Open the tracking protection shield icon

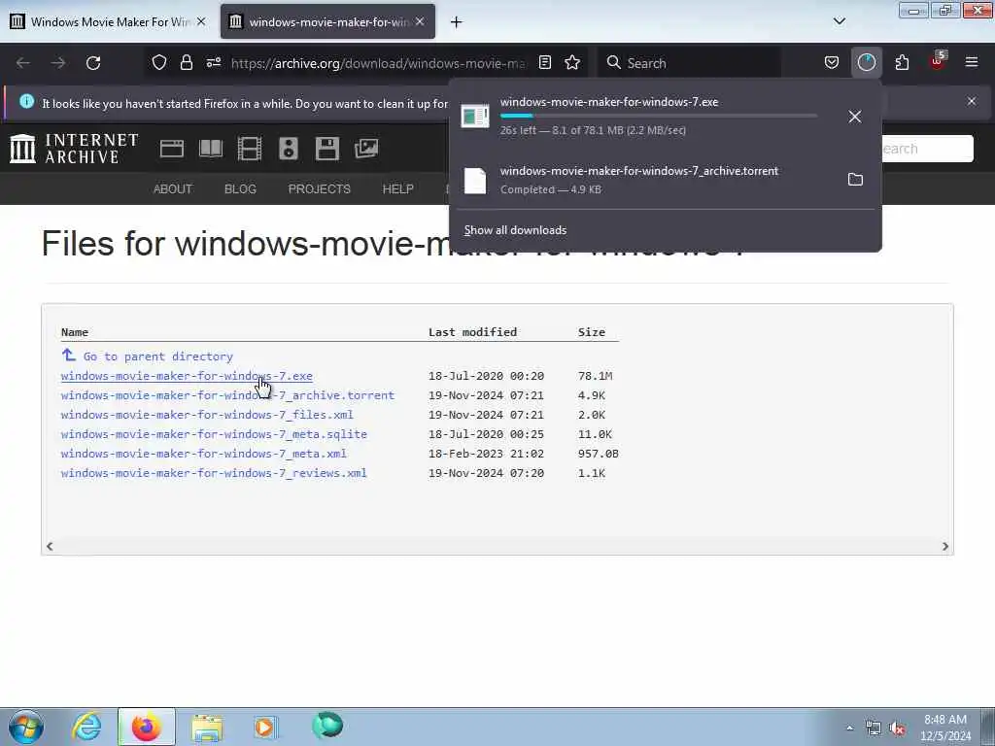[x=159, y=62]
